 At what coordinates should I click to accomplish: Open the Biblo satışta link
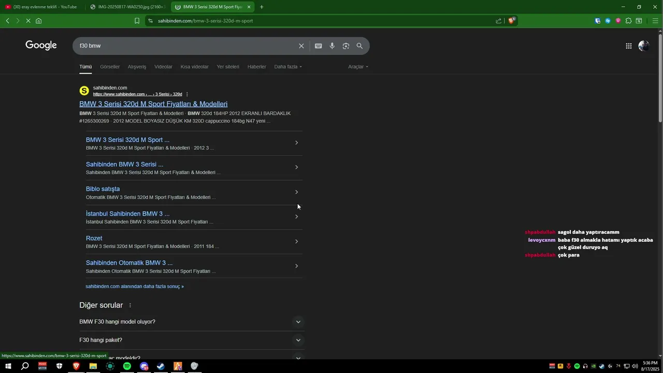pyautogui.click(x=103, y=189)
